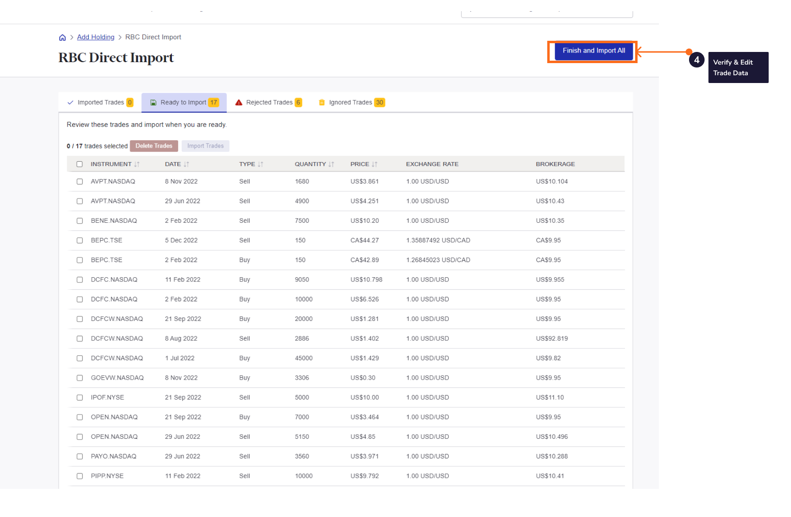This screenshot has width=791, height=517.
Task: Sort table by Instrument column arrows
Action: 137,164
